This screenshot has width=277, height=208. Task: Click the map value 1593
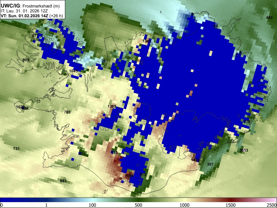(129, 176)
